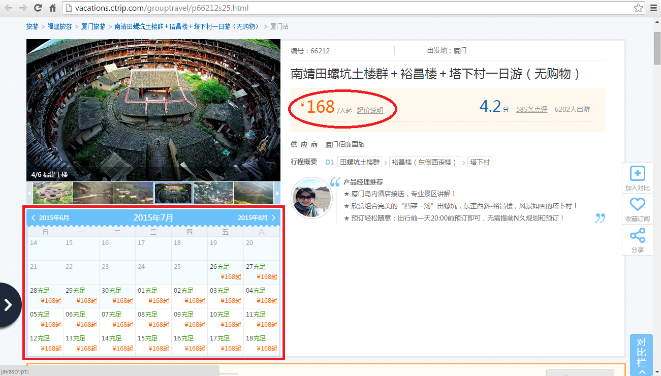The width and height of the screenshot is (661, 376).
Task: Bookmark page with the star icon
Action: 638,8
